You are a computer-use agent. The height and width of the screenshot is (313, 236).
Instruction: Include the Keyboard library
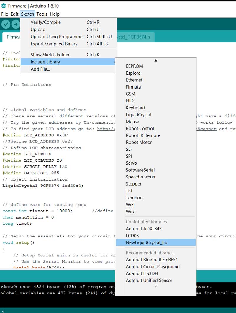click(x=156, y=108)
